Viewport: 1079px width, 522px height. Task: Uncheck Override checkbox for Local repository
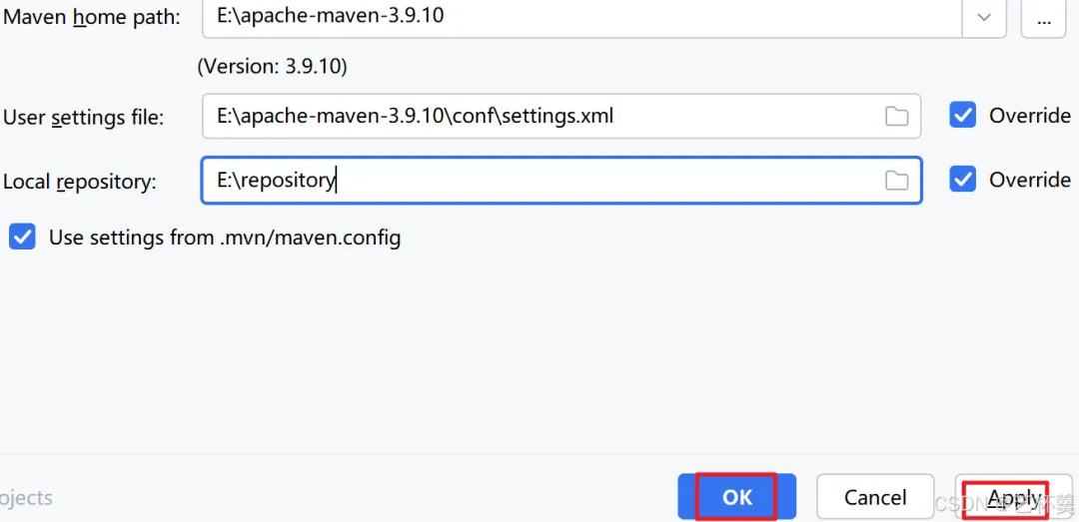963,180
